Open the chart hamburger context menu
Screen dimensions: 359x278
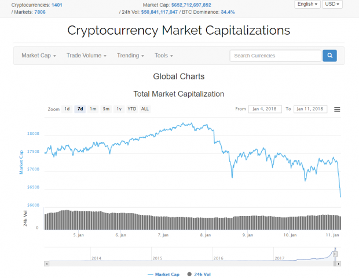[337, 109]
